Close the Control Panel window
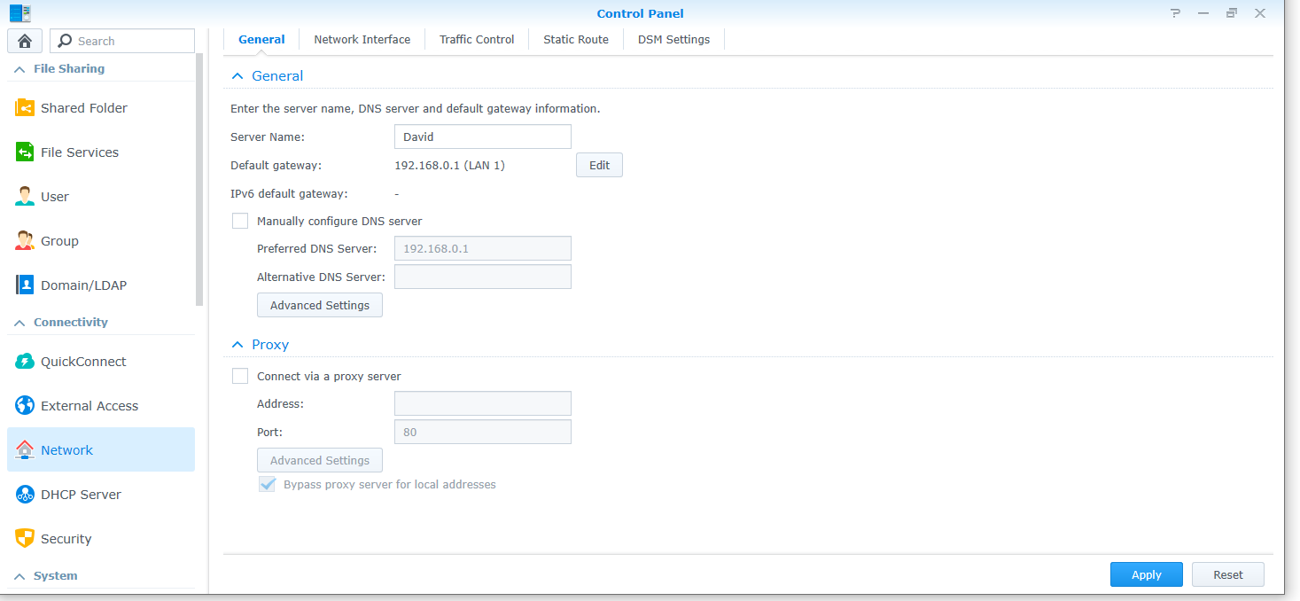This screenshot has width=1300, height=601. (1259, 13)
